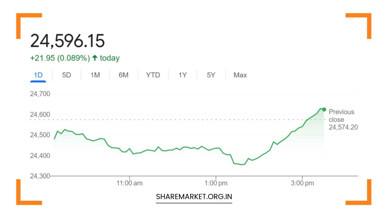Click the green chart line at its lowest dip

point(241,164)
